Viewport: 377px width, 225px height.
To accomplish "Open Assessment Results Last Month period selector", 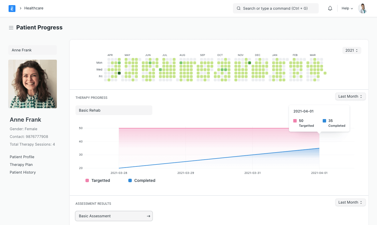I will [350, 202].
